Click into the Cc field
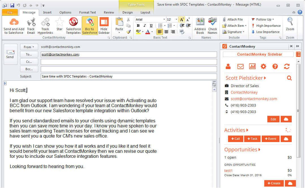 tap(129, 62)
